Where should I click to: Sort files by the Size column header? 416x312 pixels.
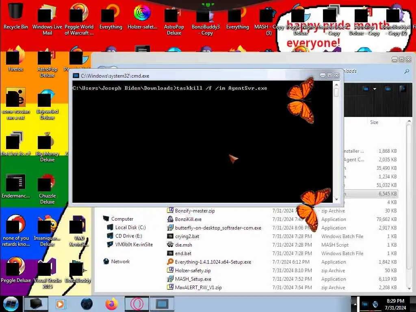click(374, 122)
